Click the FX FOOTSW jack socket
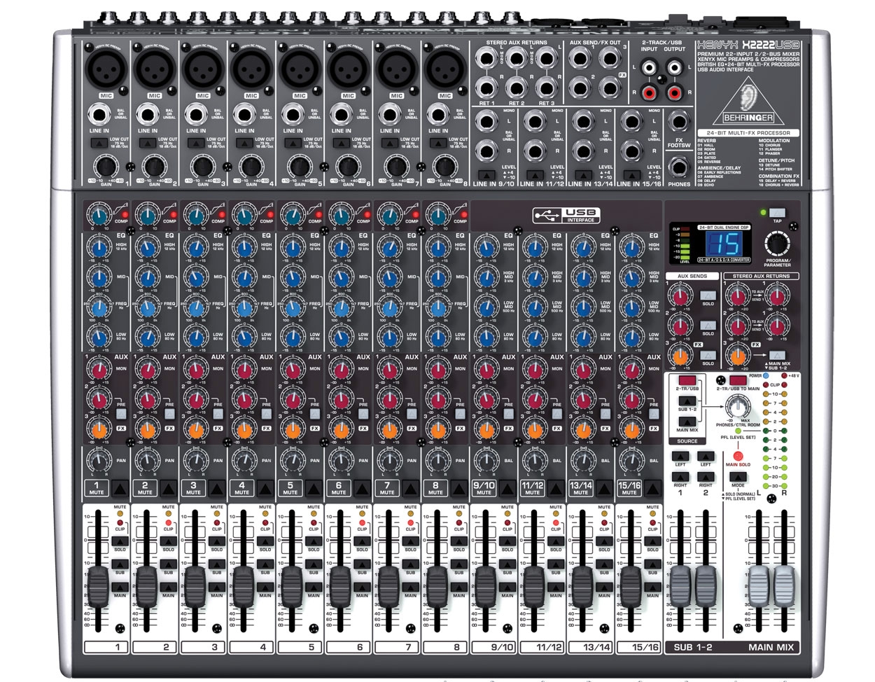The height and width of the screenshot is (682, 875). pos(679,125)
